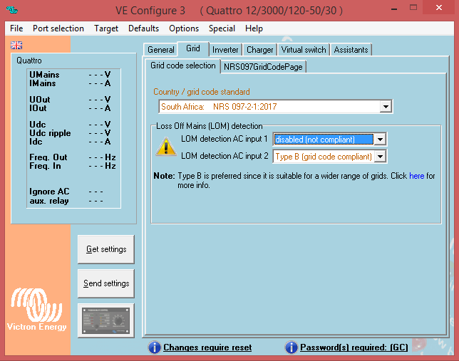Image resolution: width=459 pixels, height=361 pixels.
Task: Click the Ignore AC status row
Action: point(66,192)
